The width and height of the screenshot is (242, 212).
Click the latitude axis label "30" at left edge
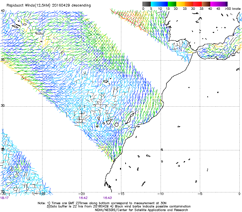click(3, 106)
